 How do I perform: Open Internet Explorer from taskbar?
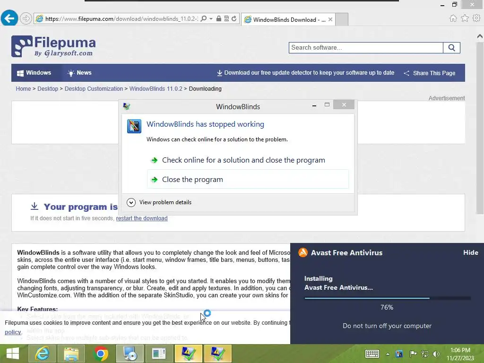[x=42, y=354]
